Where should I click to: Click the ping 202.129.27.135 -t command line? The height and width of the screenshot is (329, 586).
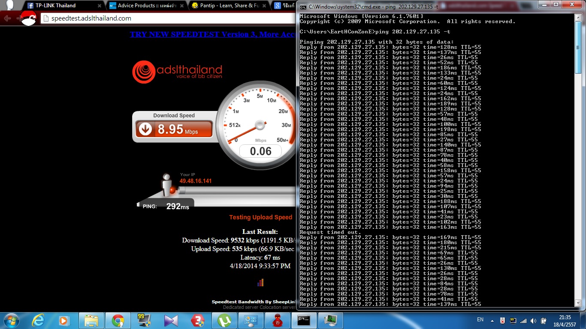pyautogui.click(x=375, y=32)
